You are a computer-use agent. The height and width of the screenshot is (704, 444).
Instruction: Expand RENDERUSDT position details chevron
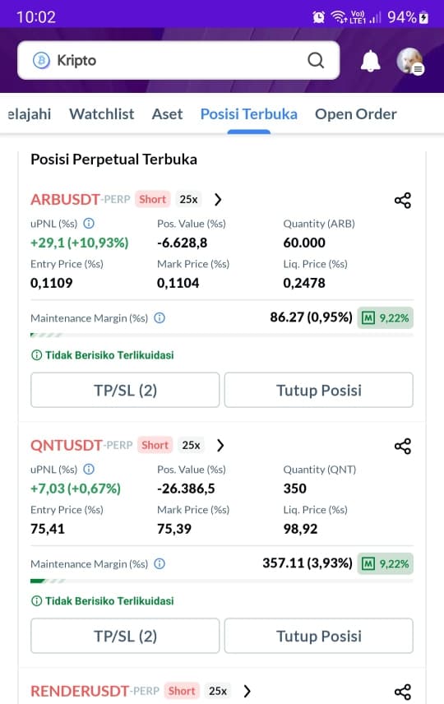247,691
